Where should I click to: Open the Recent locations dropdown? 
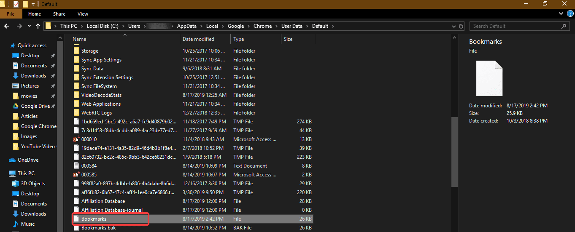[29, 26]
